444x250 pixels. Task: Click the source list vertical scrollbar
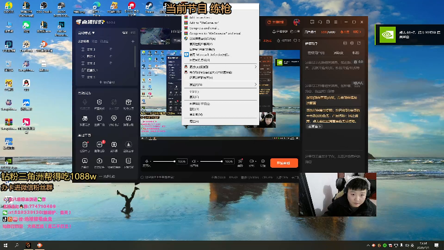(135, 57)
